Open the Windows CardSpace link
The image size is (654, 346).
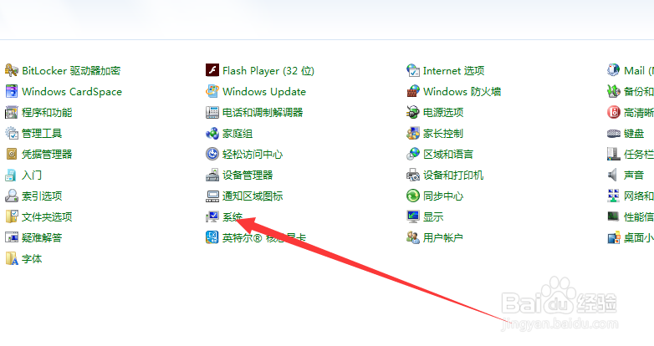tap(72, 92)
